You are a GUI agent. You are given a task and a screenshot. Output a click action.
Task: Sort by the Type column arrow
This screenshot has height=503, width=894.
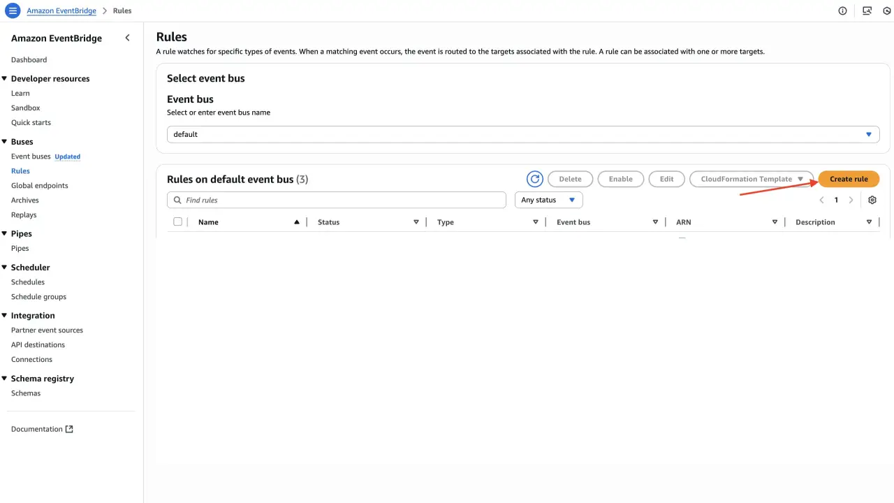point(536,222)
